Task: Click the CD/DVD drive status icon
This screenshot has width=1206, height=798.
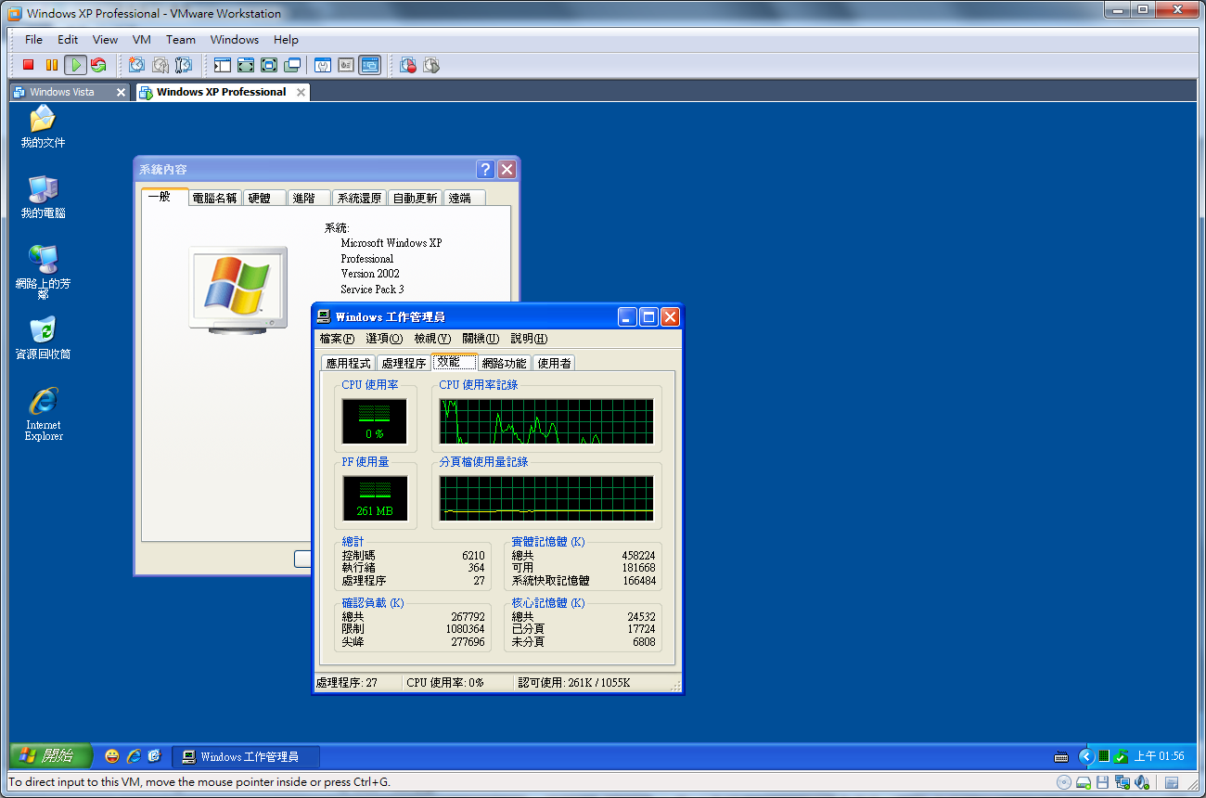Action: click(1064, 782)
